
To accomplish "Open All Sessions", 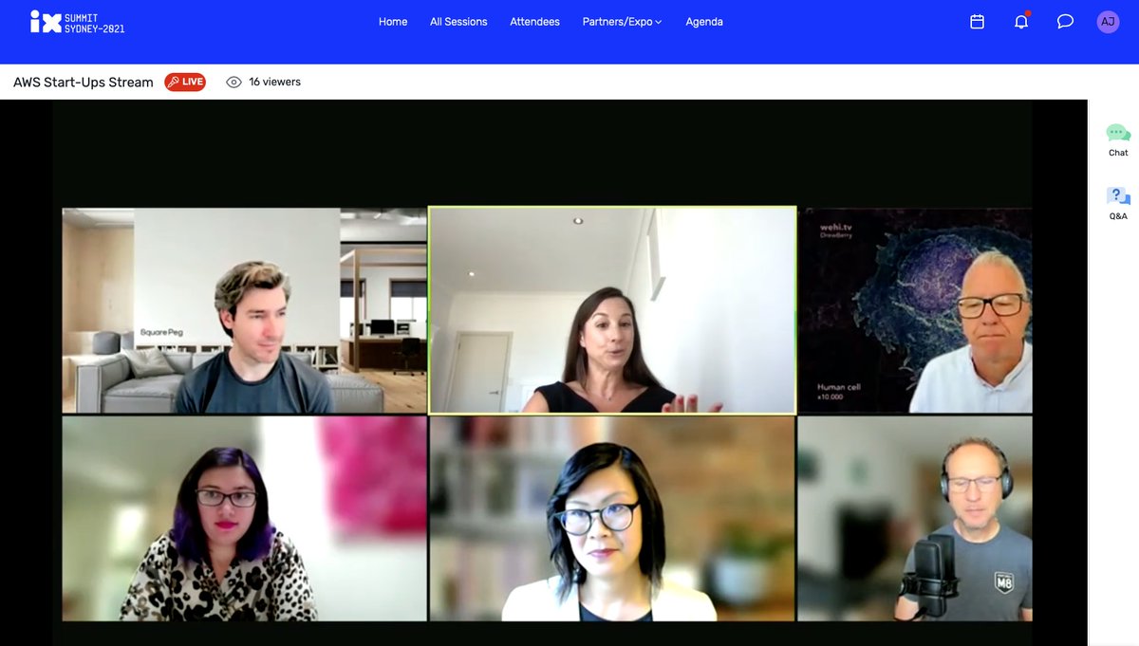I will (458, 22).
